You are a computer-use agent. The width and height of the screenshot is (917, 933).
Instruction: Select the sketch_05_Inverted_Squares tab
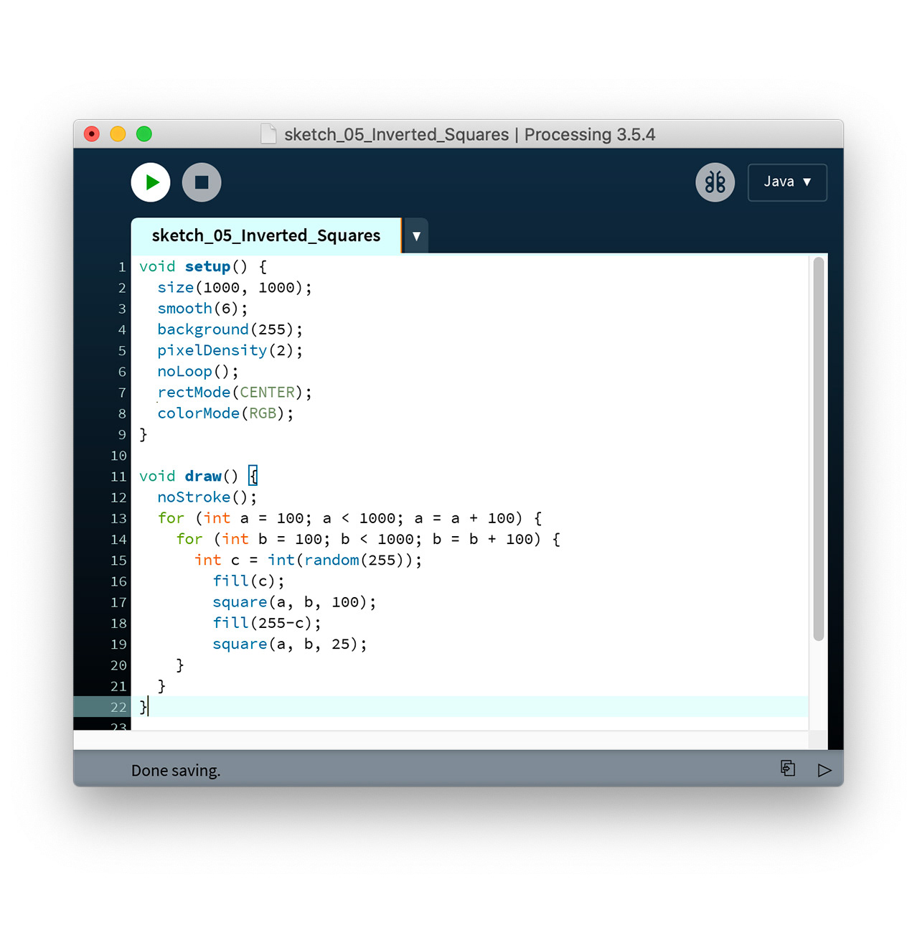click(x=265, y=235)
